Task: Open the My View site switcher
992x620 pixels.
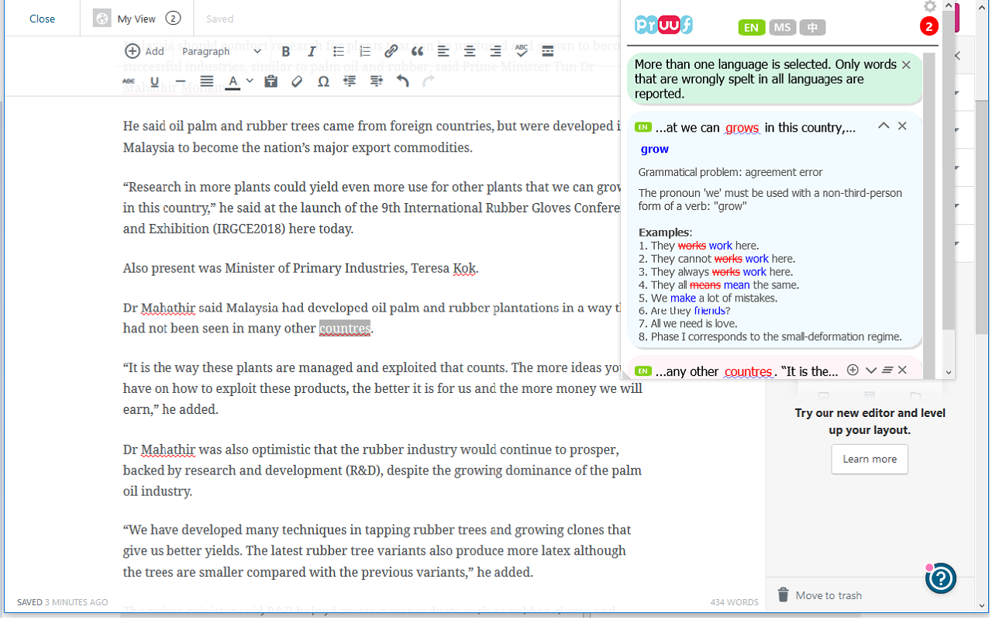Action: (x=137, y=19)
